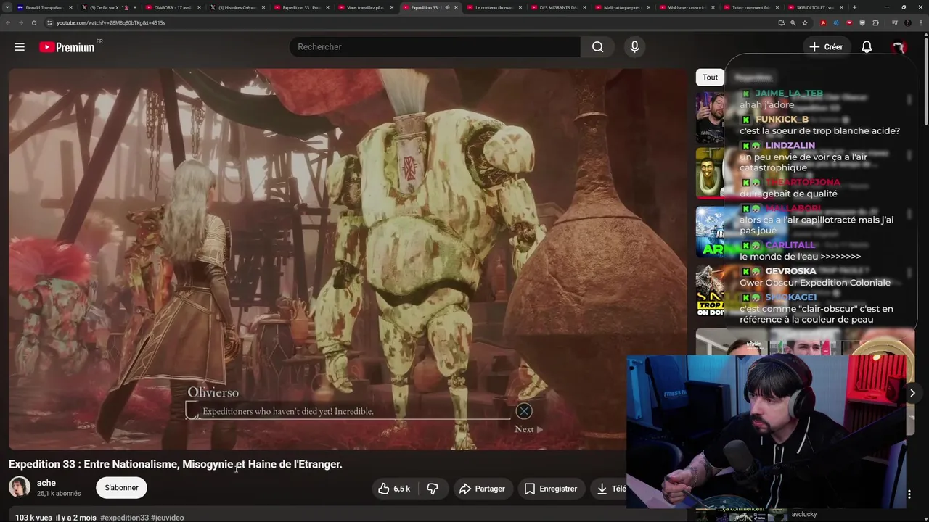929x522 pixels.
Task: Open the browser extensions puzzle menu
Action: coord(875,22)
